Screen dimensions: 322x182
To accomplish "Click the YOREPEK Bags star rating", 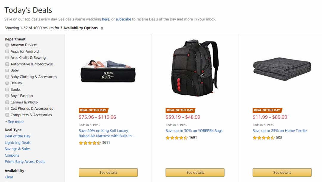I will [177, 138].
